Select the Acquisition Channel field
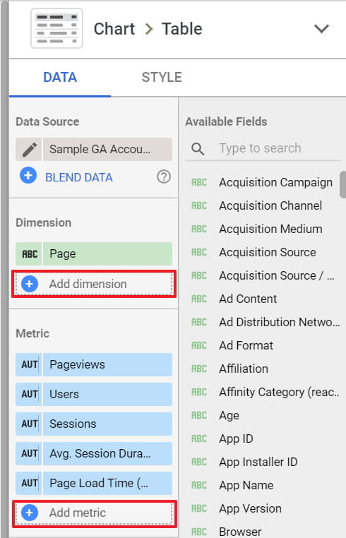This screenshot has width=346, height=538. 270,205
